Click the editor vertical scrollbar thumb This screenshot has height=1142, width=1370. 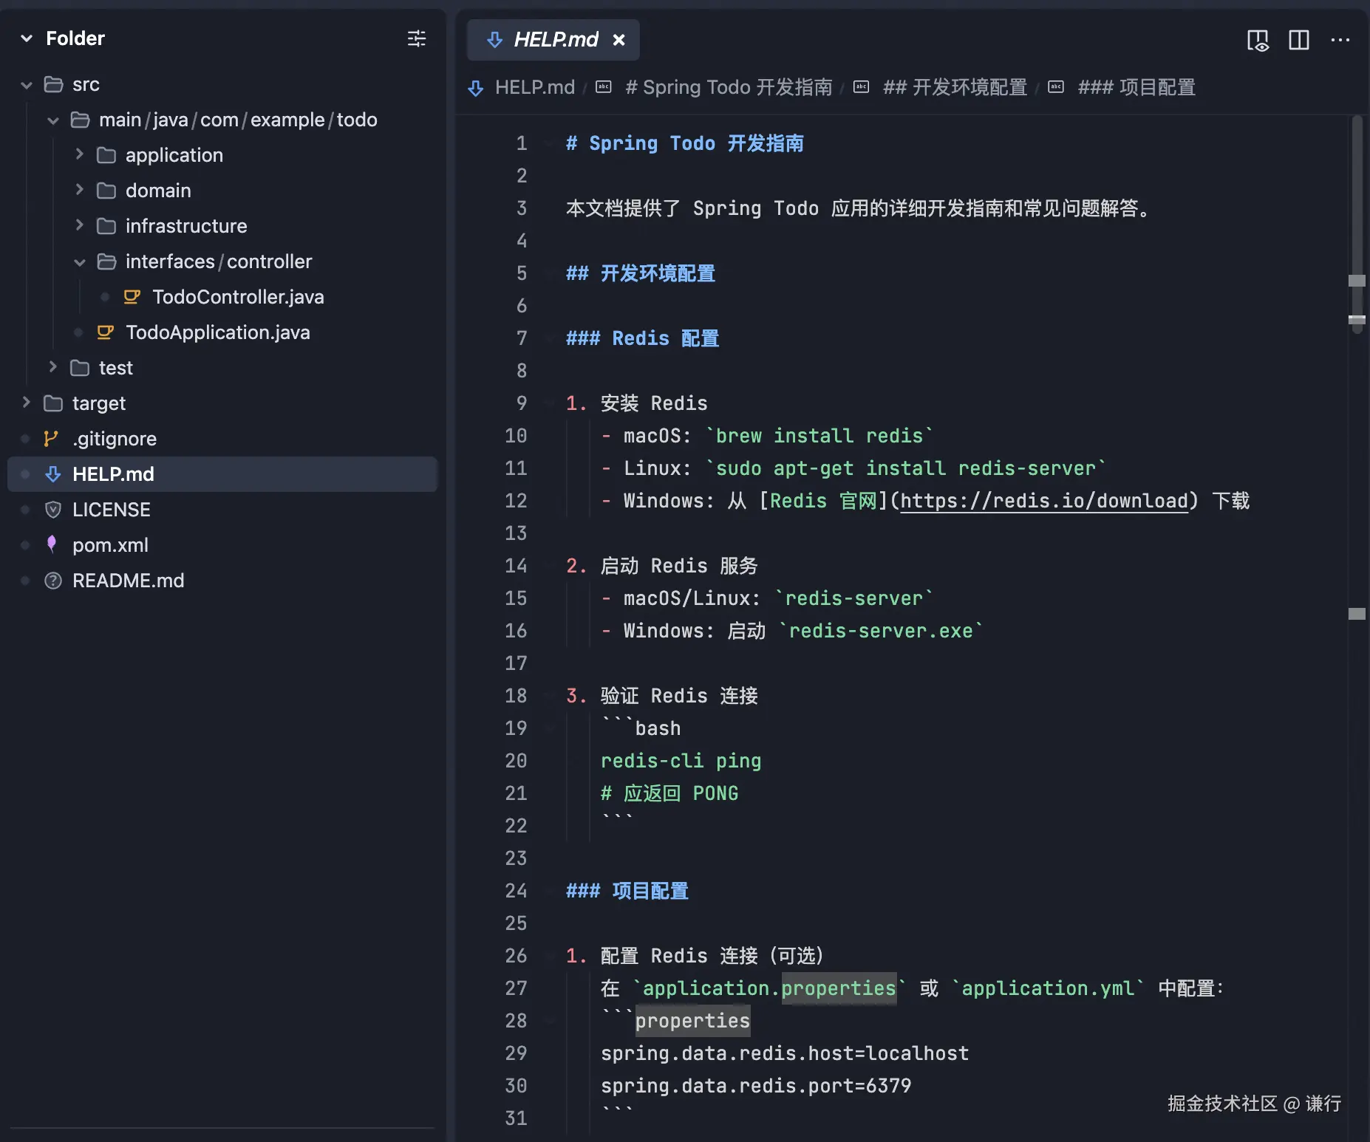tap(1357, 225)
